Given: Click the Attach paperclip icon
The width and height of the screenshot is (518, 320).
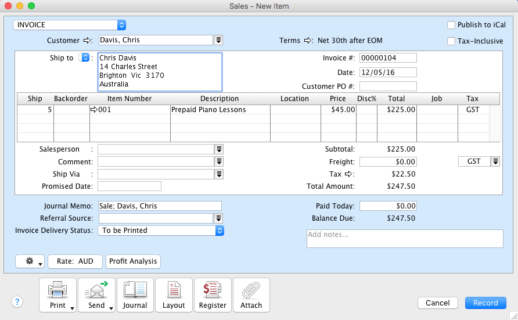Looking at the screenshot, I should (x=251, y=294).
